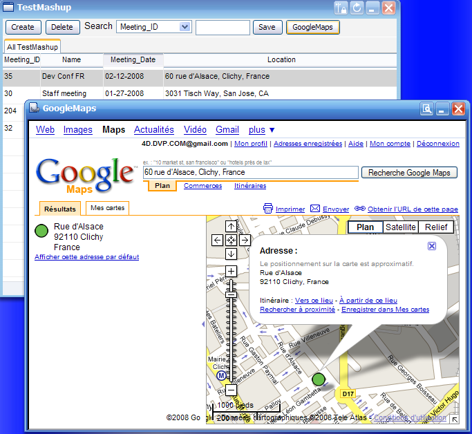The width and height of the screenshot is (472, 434).
Task: Click the refresh icon in TestMashup title bar
Action: pos(357,8)
